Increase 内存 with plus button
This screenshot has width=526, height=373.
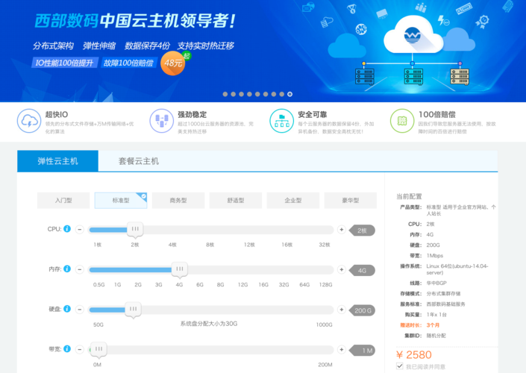click(342, 269)
